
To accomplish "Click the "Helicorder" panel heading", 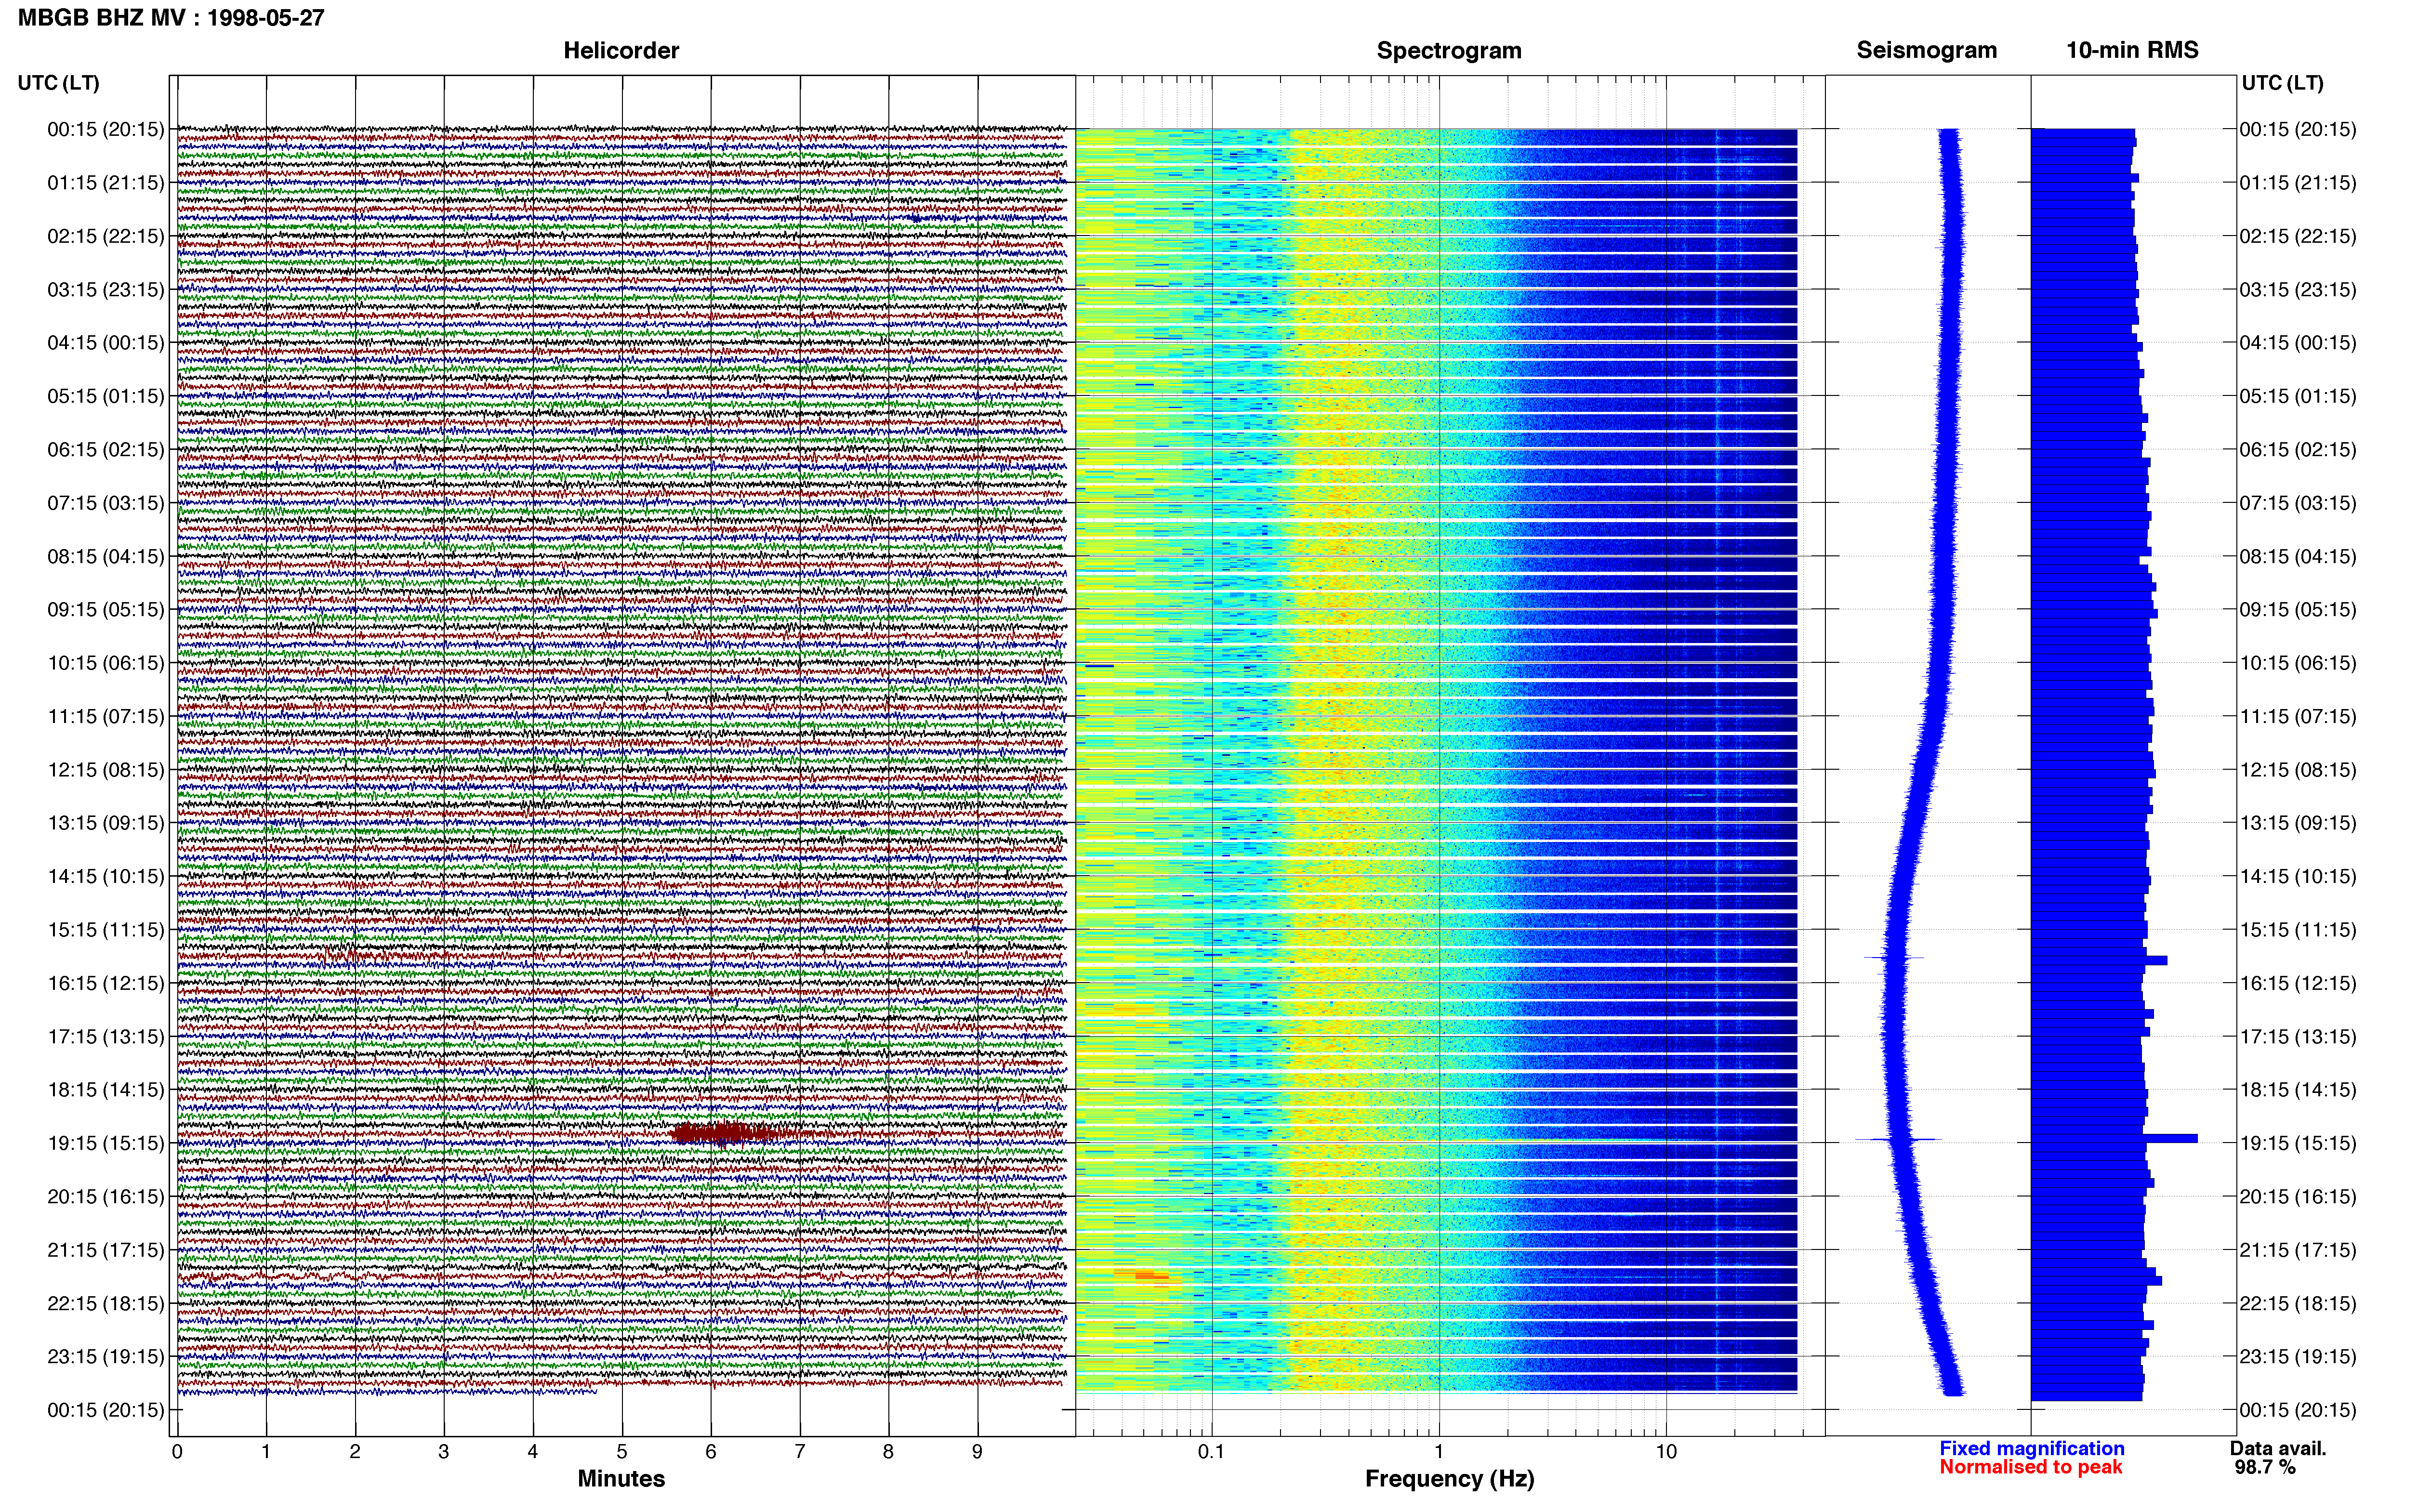I will pyautogui.click(x=621, y=50).
